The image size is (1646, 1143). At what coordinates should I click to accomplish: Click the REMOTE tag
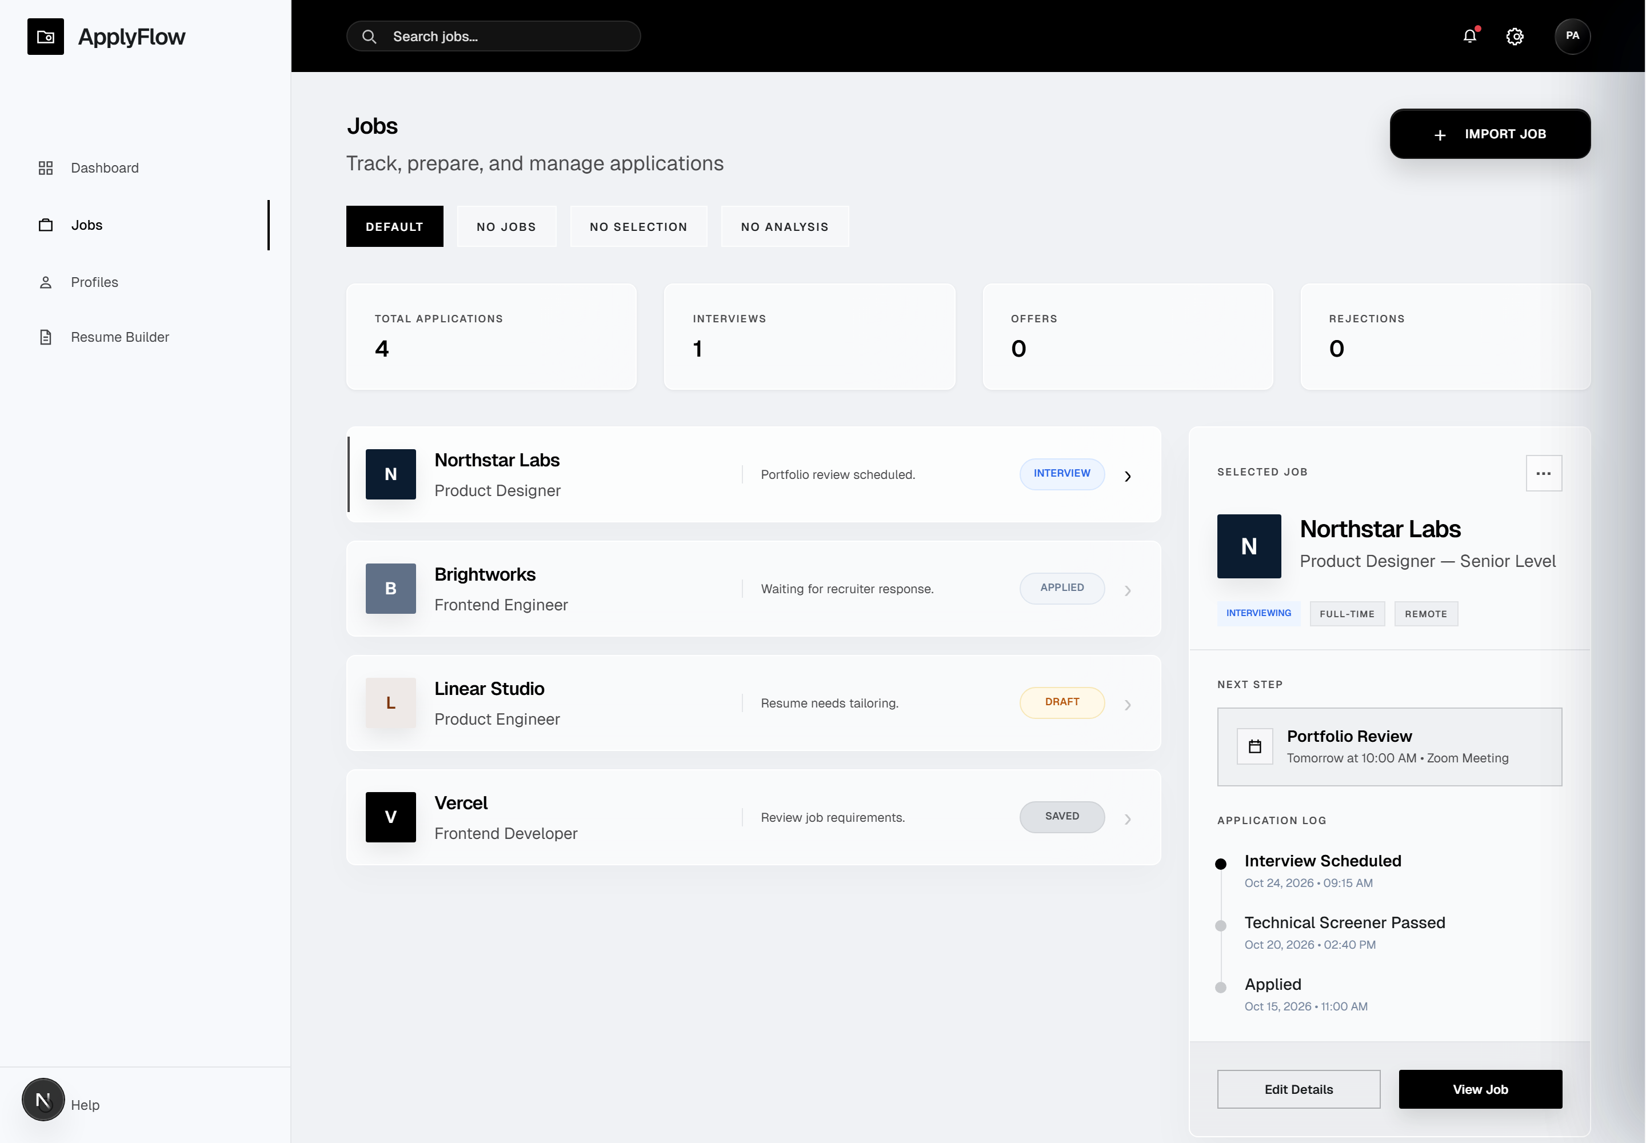point(1425,614)
